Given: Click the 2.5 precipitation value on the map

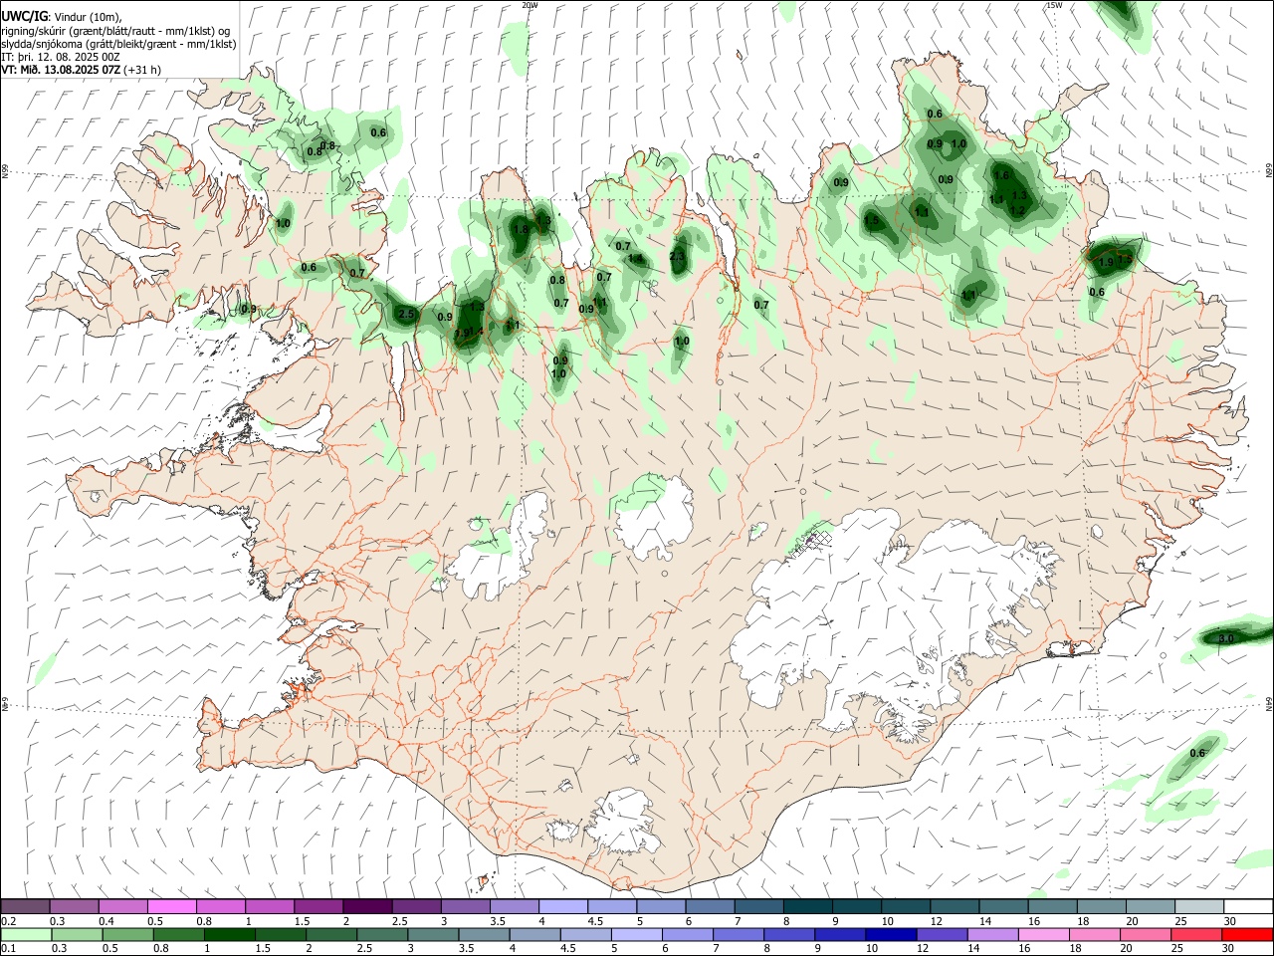Looking at the screenshot, I should click(405, 315).
